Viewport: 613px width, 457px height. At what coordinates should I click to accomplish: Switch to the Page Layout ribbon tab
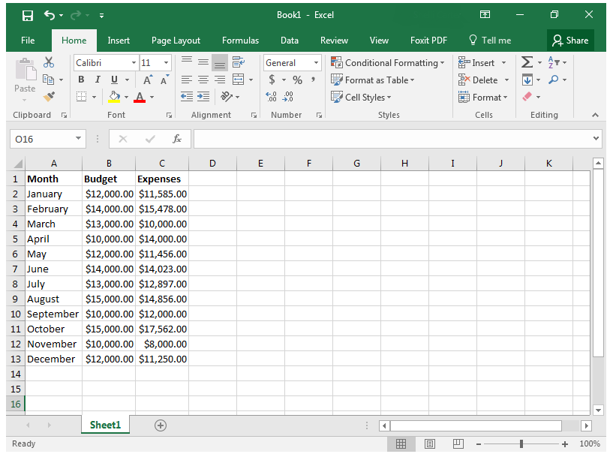click(x=176, y=41)
